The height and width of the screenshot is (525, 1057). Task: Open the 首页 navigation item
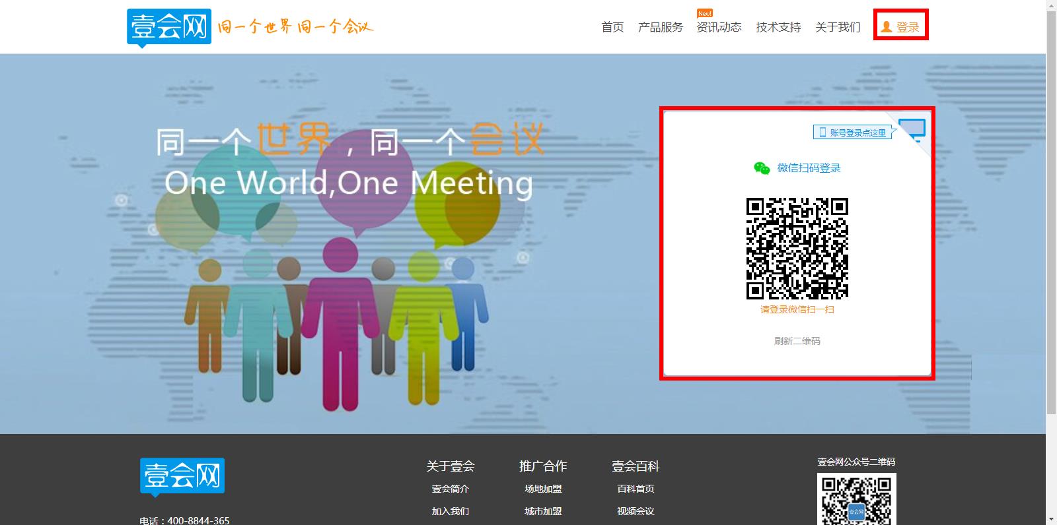pos(612,27)
